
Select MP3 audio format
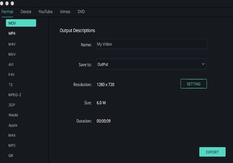click(x=12, y=145)
